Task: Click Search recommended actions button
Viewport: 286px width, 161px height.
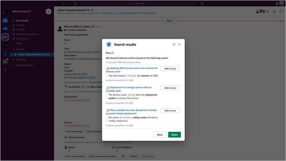Action: coord(102,156)
